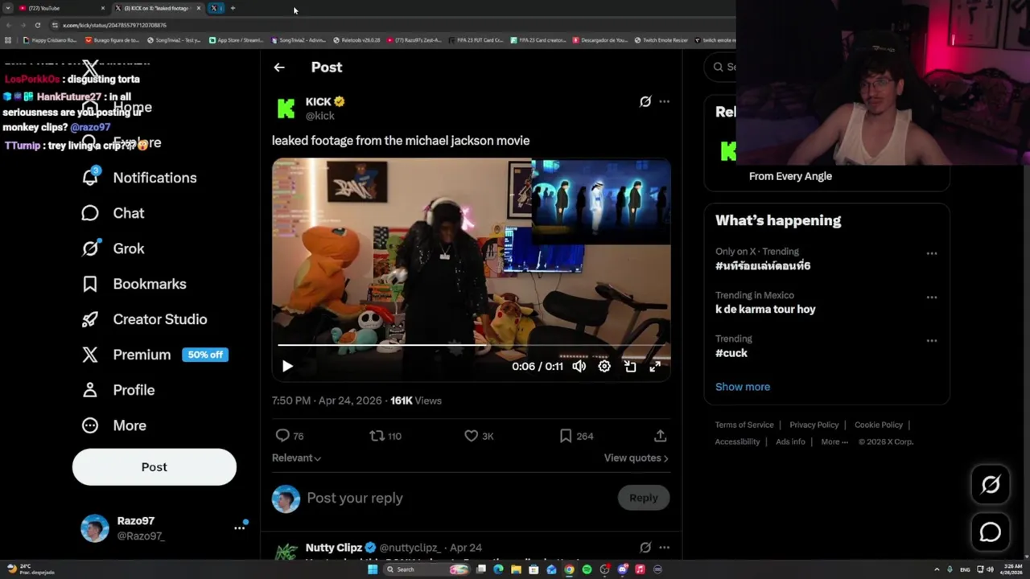Open options for k de karma tour trend
Image resolution: width=1030 pixels, height=579 pixels.
point(932,298)
